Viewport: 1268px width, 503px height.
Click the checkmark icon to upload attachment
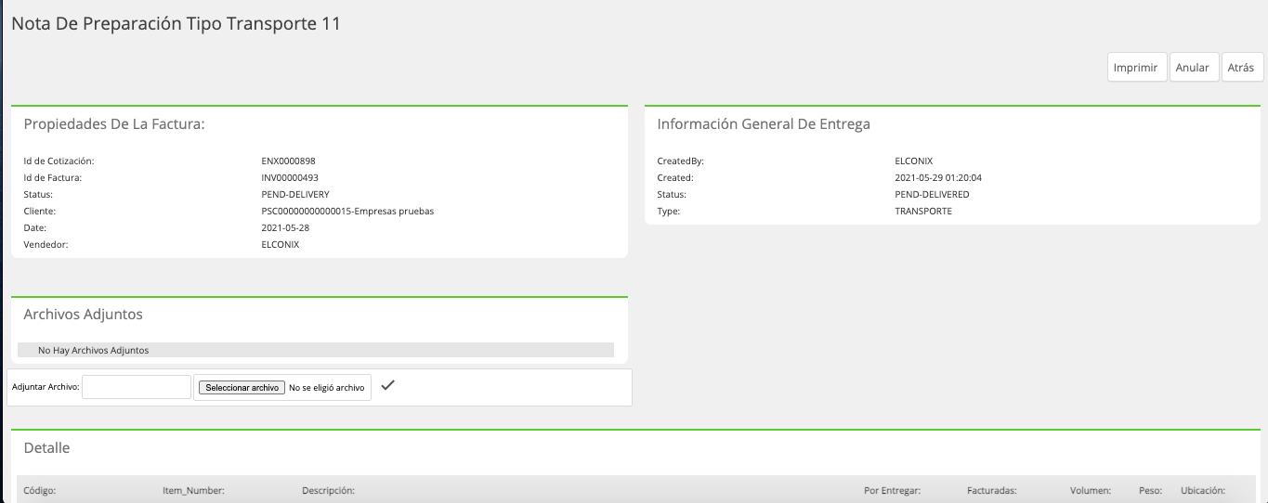coord(388,386)
